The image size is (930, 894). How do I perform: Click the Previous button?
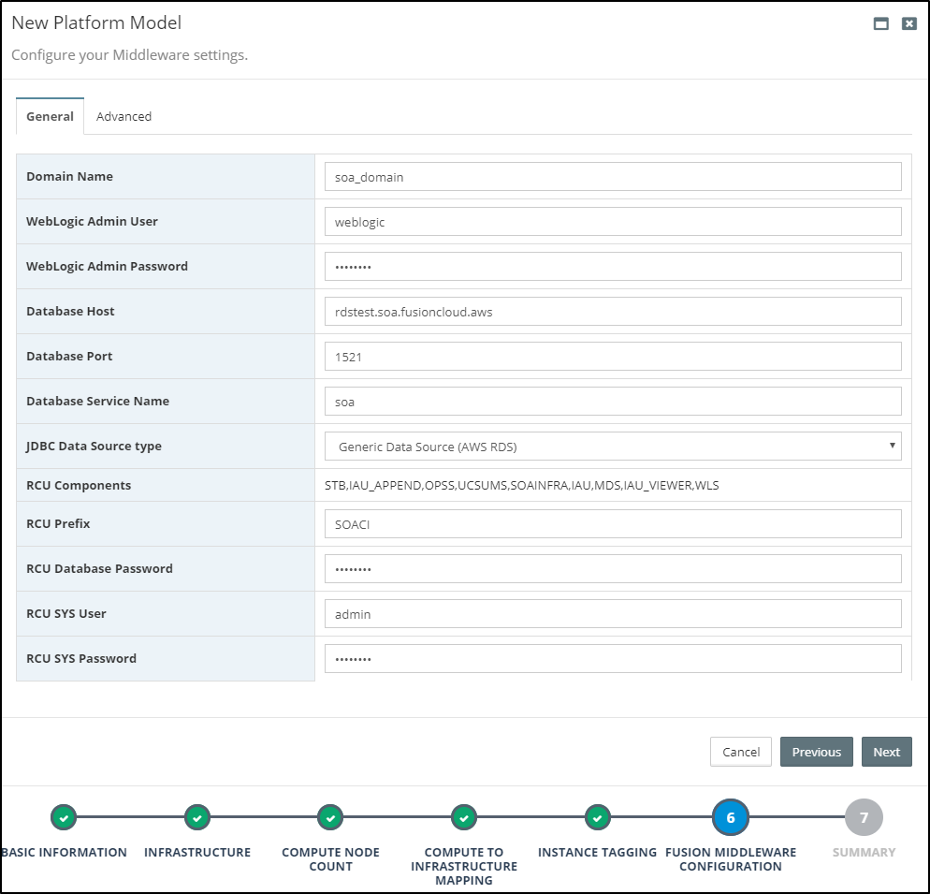pyautogui.click(x=816, y=752)
